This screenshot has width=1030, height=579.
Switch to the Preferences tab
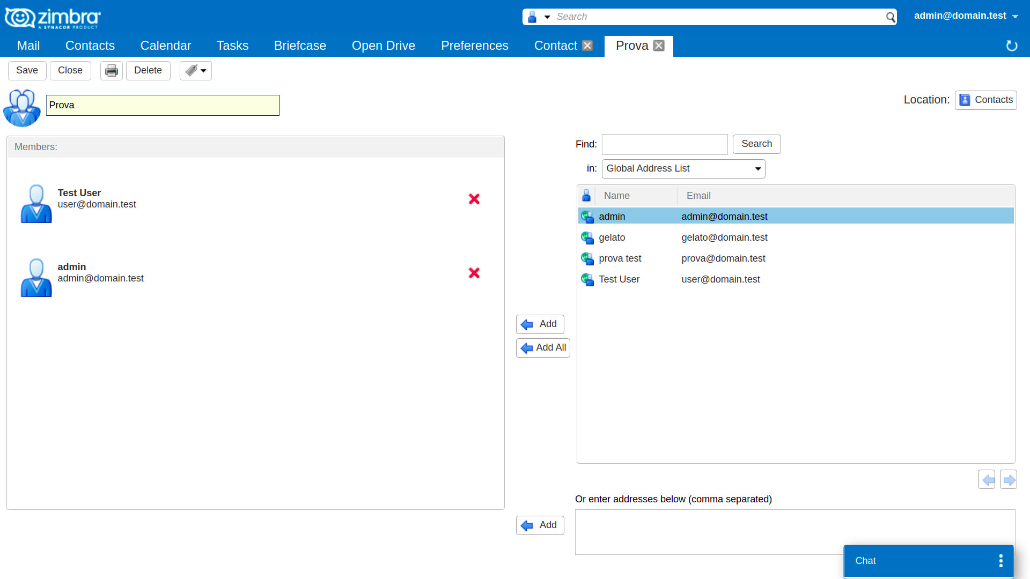tap(474, 46)
